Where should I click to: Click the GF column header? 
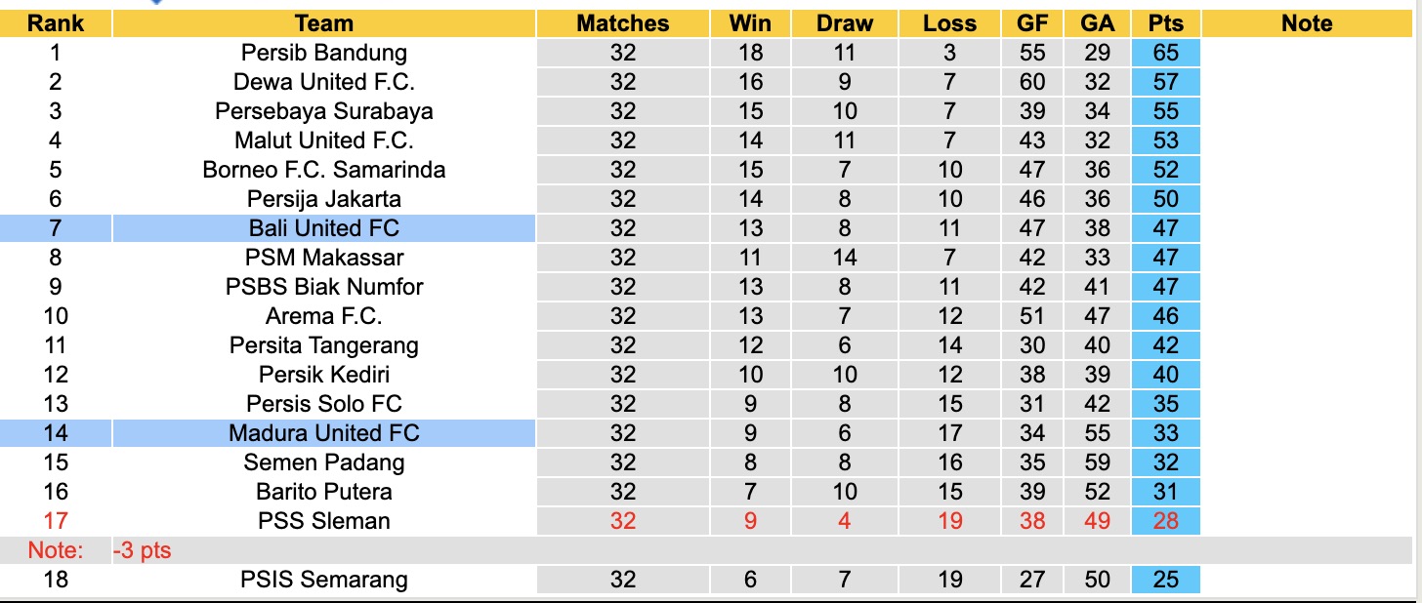[x=1032, y=23]
